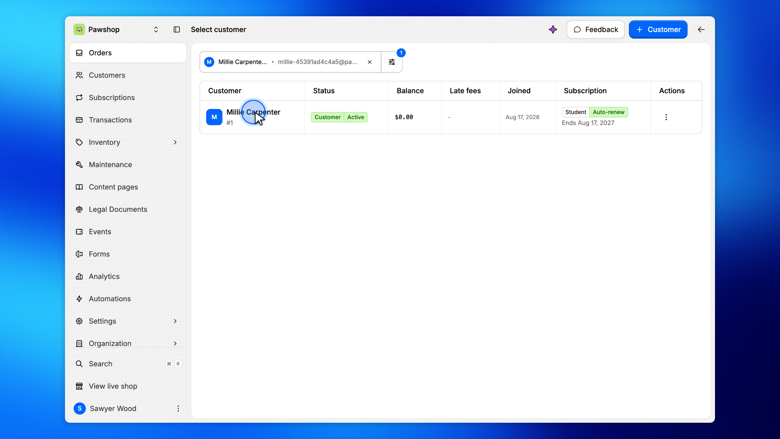Clear the Millie Carpenter search chip
The image size is (780, 439).
coord(370,62)
